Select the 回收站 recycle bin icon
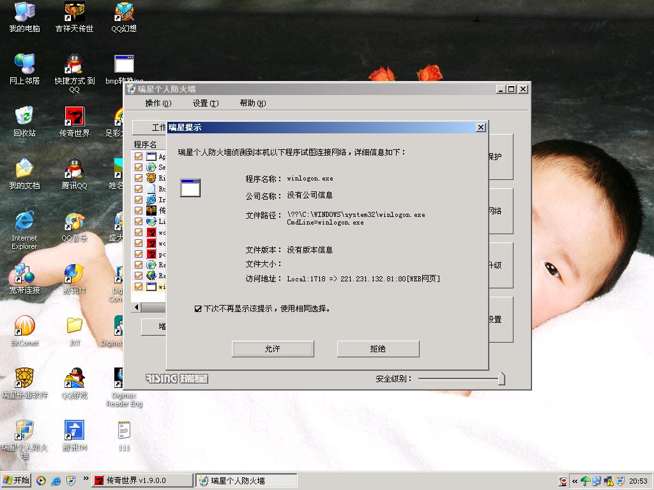The width and height of the screenshot is (654, 490). coord(24,117)
